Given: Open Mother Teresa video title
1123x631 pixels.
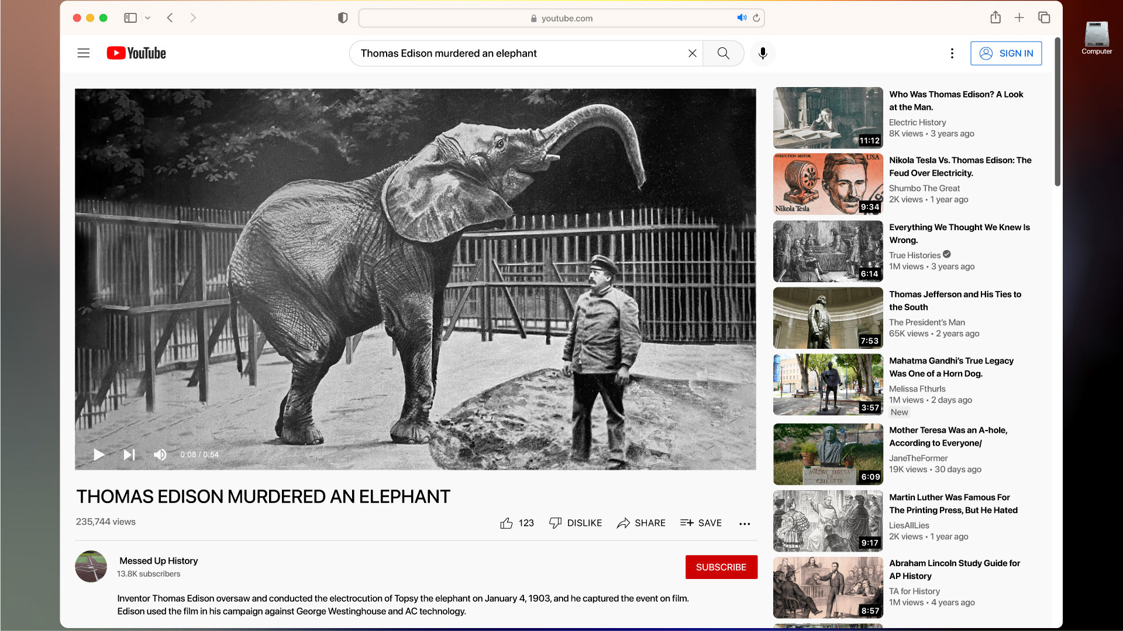Looking at the screenshot, I should tap(948, 436).
